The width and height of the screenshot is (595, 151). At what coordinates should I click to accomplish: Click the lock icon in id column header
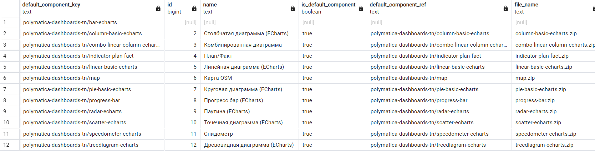(194, 9)
